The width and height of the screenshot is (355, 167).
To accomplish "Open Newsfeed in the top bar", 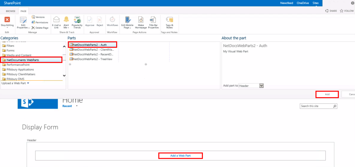I will (x=287, y=3).
